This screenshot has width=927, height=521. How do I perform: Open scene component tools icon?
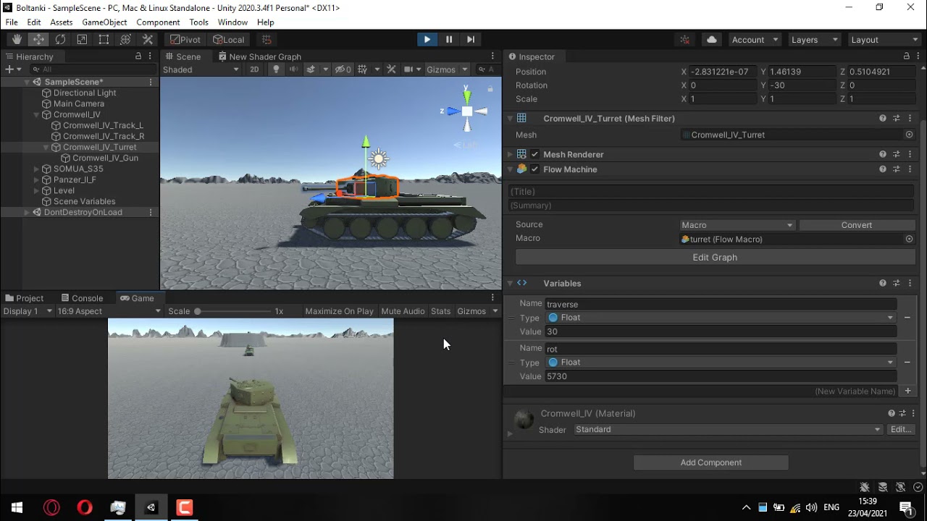pos(392,69)
